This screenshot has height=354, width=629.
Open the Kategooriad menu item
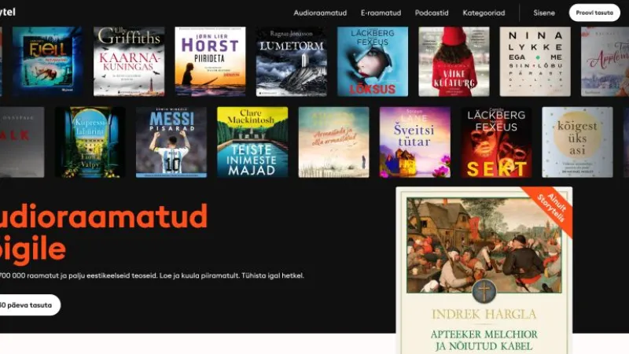(484, 13)
